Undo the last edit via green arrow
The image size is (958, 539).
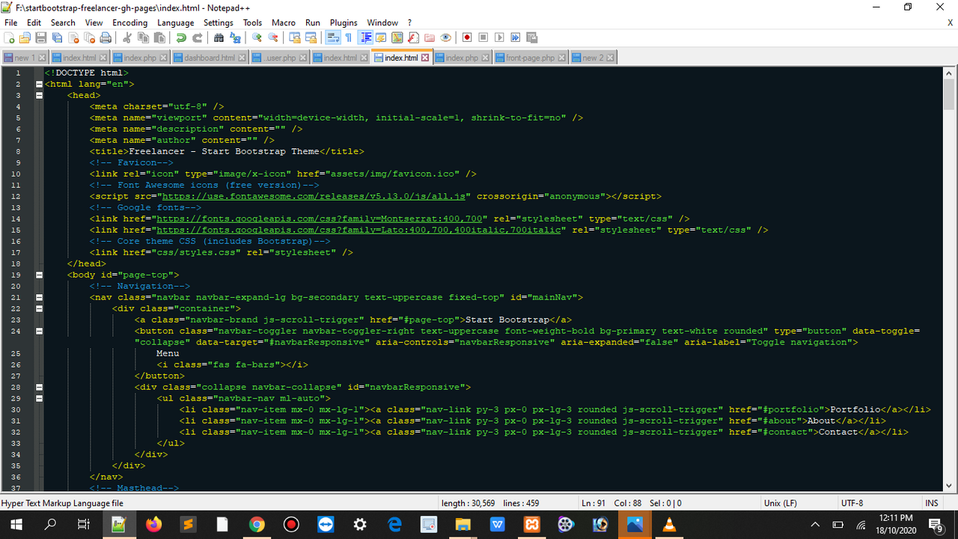tap(180, 37)
